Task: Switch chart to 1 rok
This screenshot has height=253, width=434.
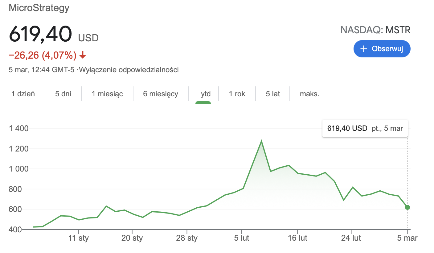Action: click(x=237, y=94)
